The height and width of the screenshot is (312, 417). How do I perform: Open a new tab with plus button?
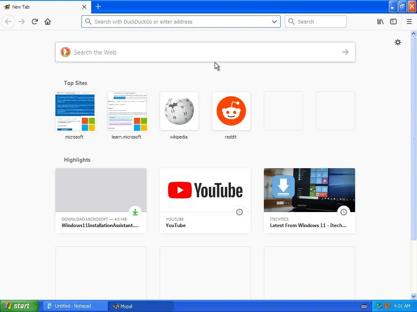pyautogui.click(x=98, y=6)
